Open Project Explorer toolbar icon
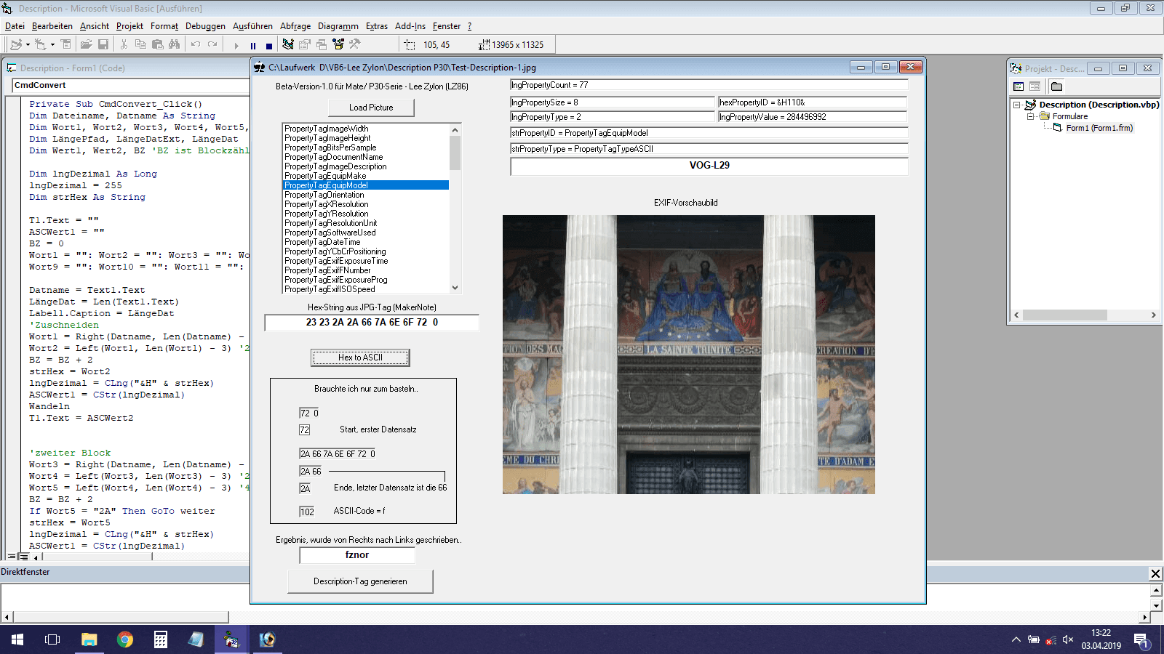1164x654 pixels. point(288,44)
